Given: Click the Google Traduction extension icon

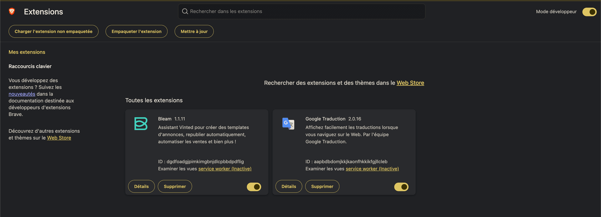Looking at the screenshot, I should (288, 123).
